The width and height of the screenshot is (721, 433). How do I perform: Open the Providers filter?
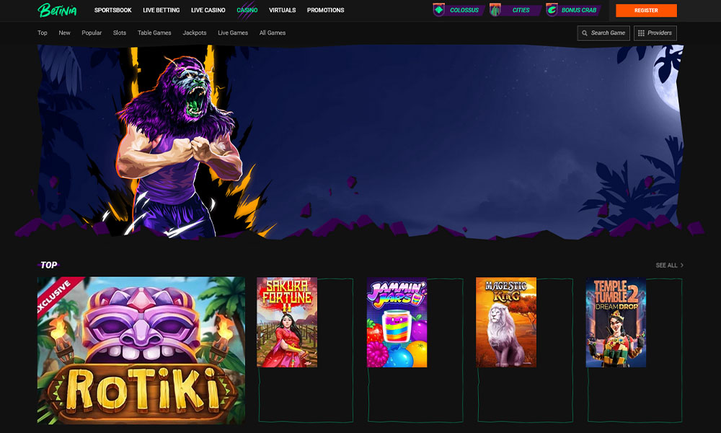[655, 33]
